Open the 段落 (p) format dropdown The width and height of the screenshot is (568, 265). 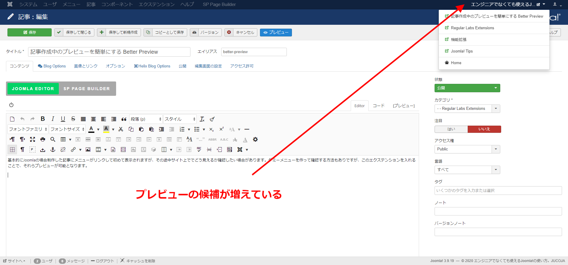coord(146,119)
